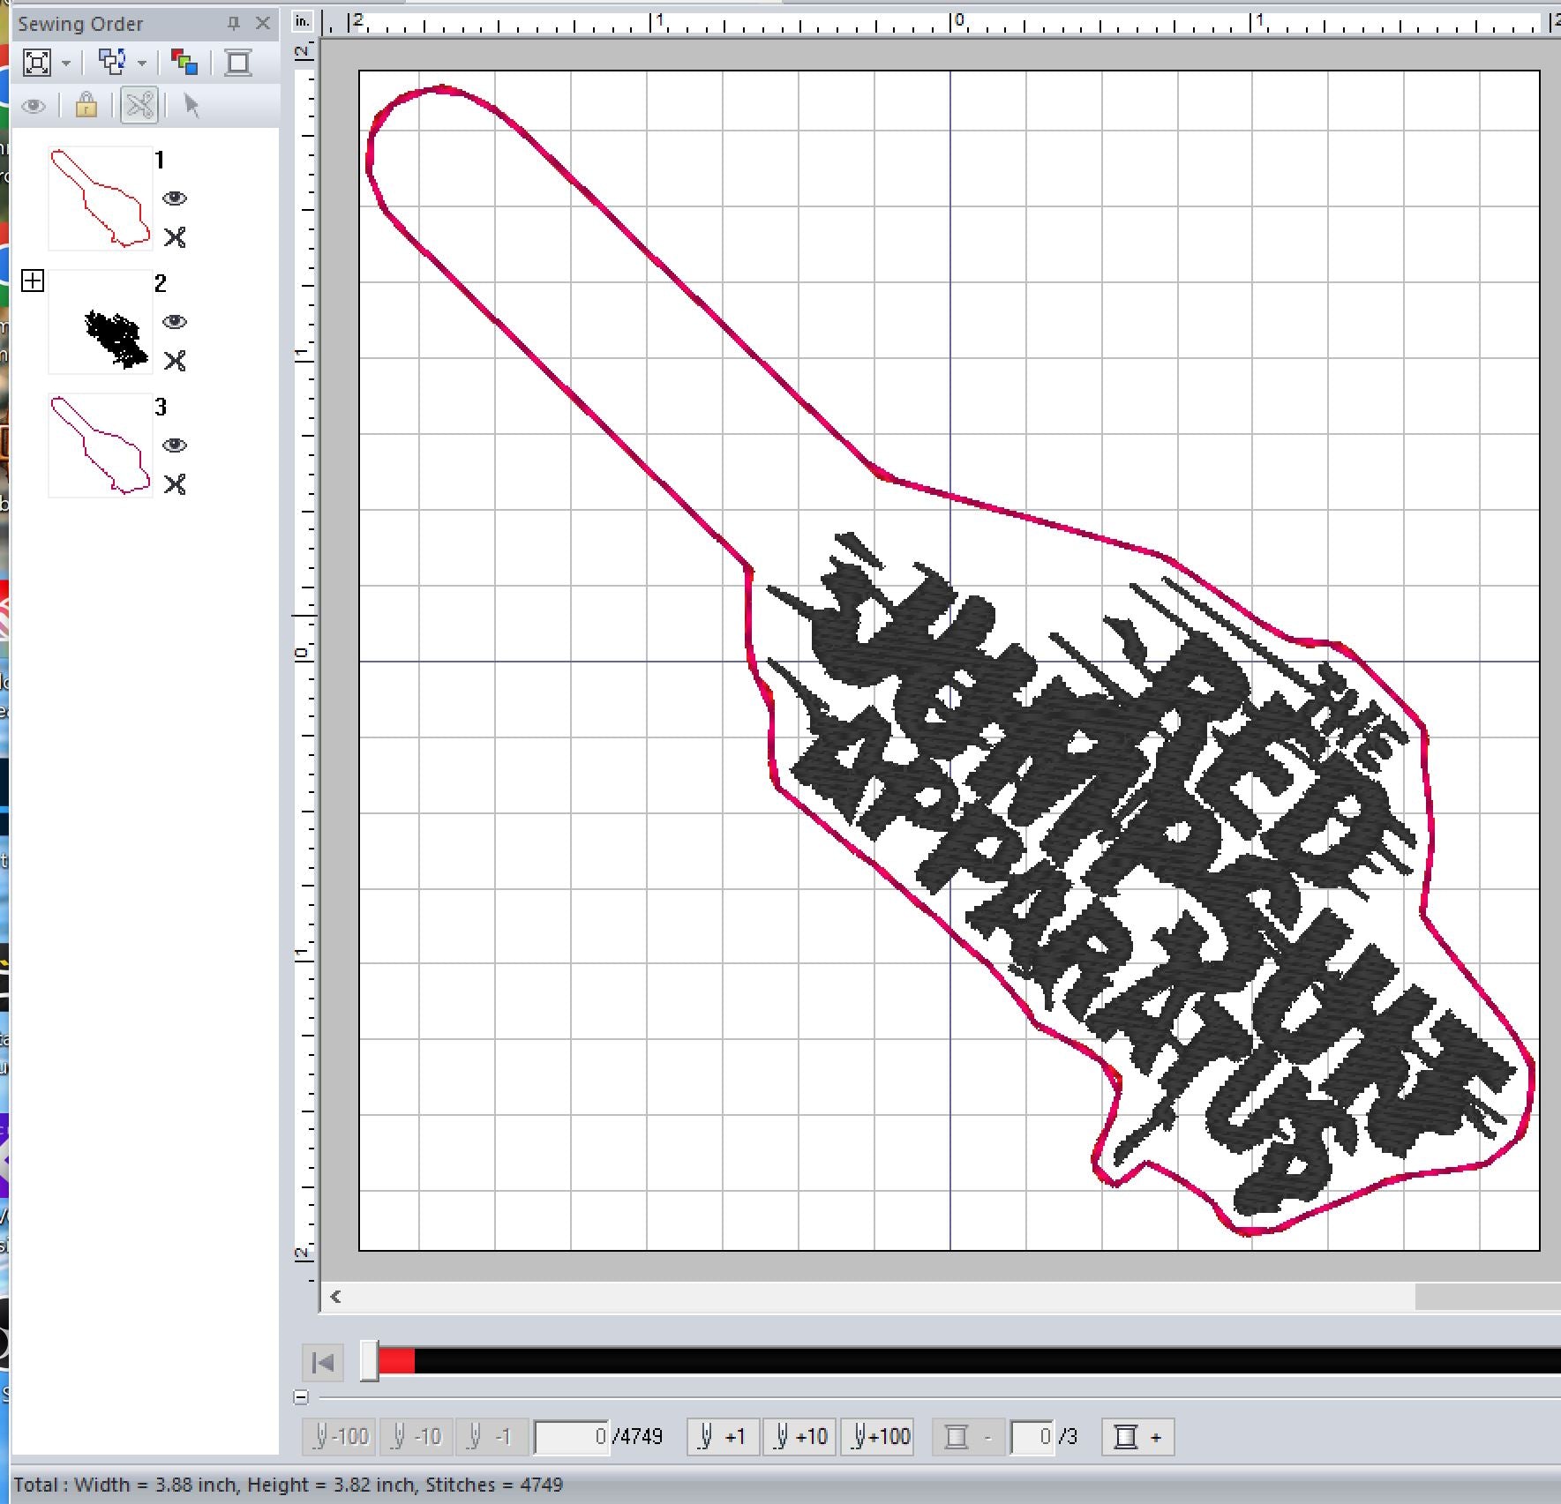Toggle thread trim scissors for step 3
Screen dimensions: 1561x1504
[x=175, y=484]
